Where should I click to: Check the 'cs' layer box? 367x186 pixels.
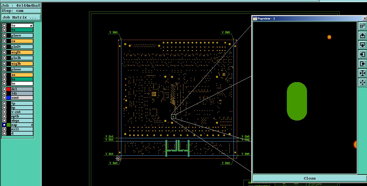tap(4, 41)
